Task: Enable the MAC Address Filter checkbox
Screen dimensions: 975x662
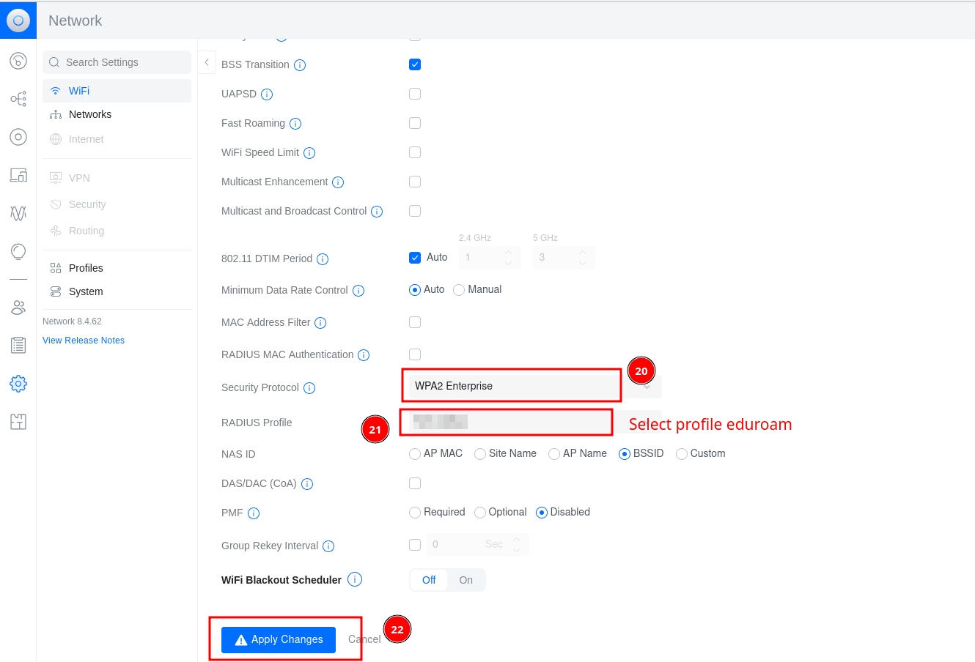Action: coord(415,322)
